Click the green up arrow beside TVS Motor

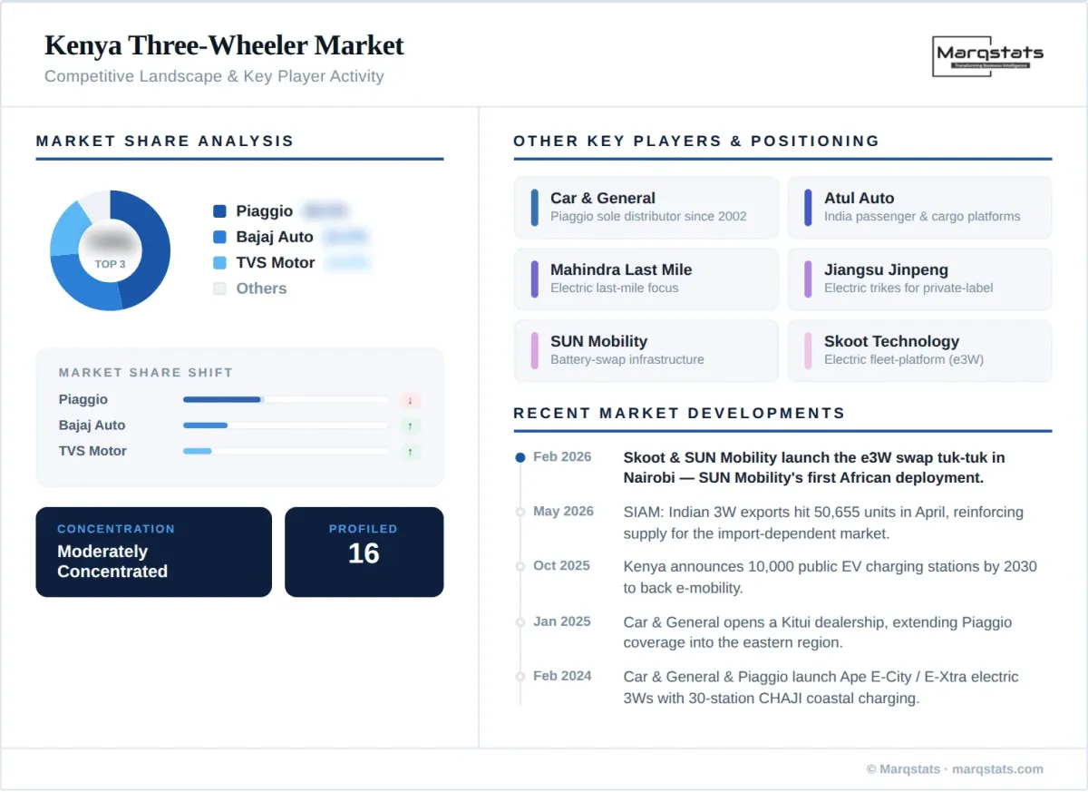coord(410,451)
